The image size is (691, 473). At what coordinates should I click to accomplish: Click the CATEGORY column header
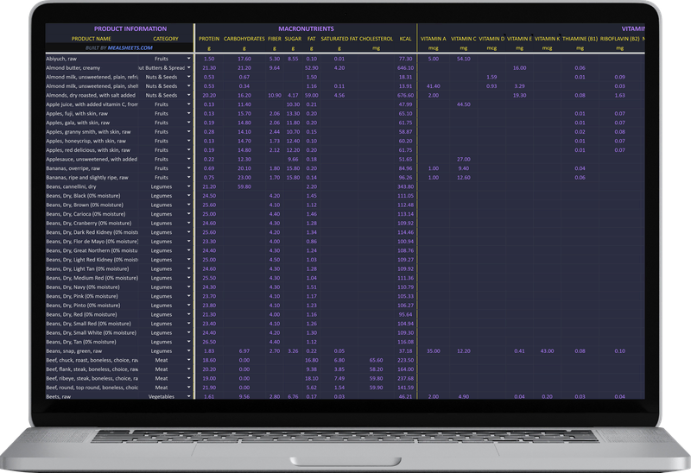[166, 39]
